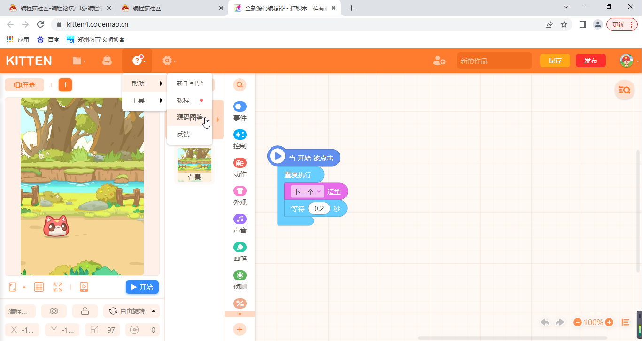Click the help question mark icon
The image size is (642, 341).
[x=137, y=60]
